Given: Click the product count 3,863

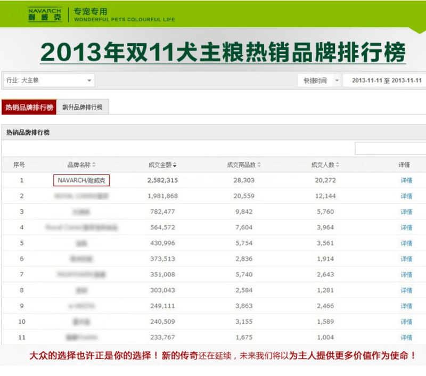Looking at the screenshot, I should tap(244, 306).
